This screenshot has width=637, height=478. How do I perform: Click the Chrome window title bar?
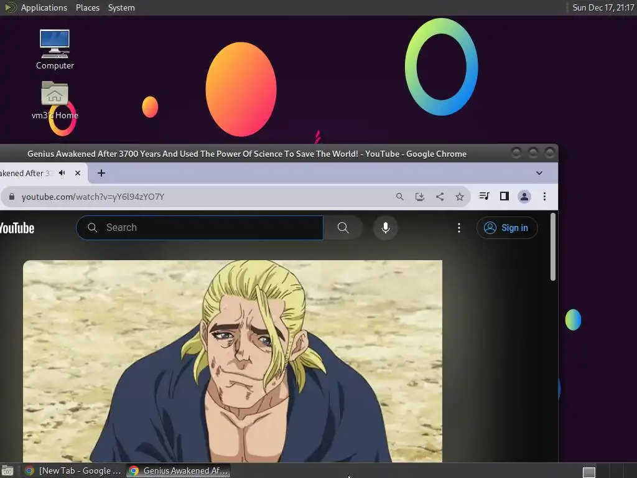[247, 154]
